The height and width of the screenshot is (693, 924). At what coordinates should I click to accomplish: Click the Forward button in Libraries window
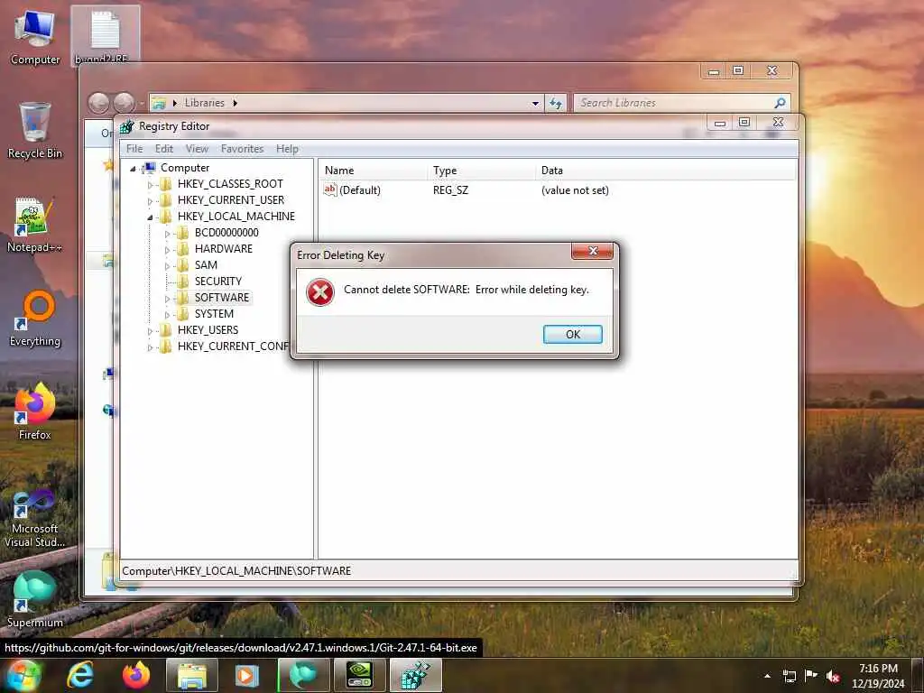(123, 103)
